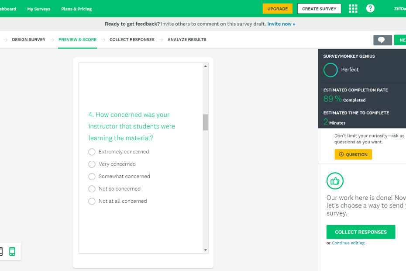Open the Help question mark icon
Screen dimensions: 406x271
tap(370, 8)
